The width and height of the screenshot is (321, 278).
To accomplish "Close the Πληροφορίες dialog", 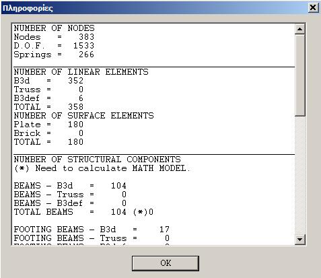I will [x=313, y=8].
